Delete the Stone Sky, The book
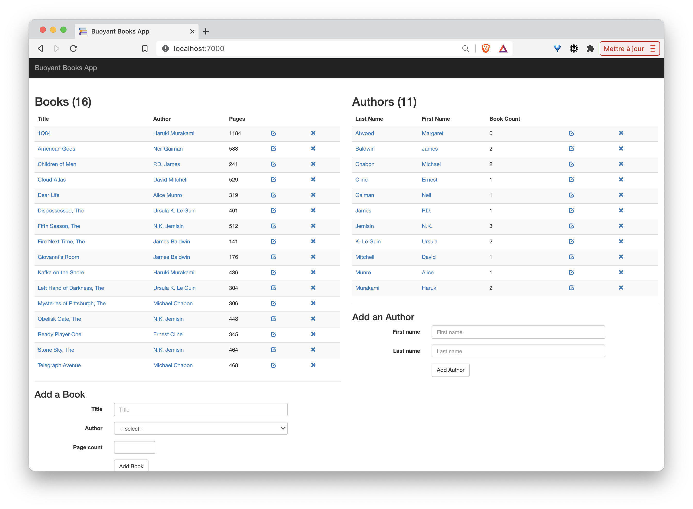The width and height of the screenshot is (693, 509). [x=313, y=349]
